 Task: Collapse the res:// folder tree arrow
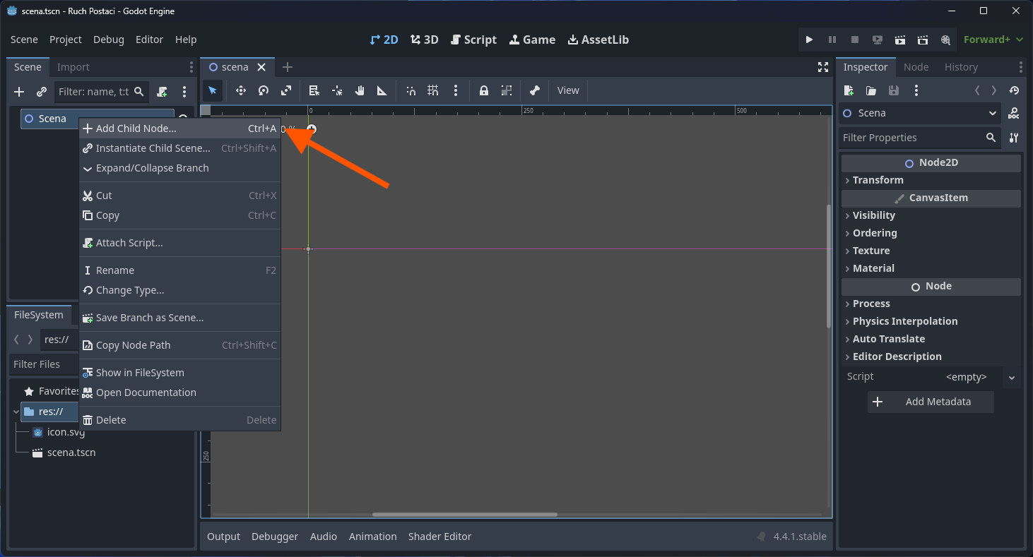click(x=16, y=412)
